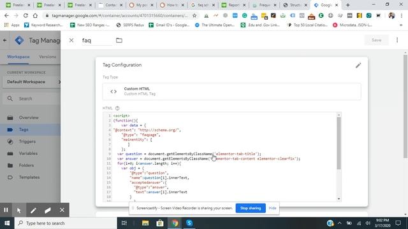Image resolution: width=408 pixels, height=229 pixels.
Task: Click code editor scroll down arrow
Action: coord(339,199)
